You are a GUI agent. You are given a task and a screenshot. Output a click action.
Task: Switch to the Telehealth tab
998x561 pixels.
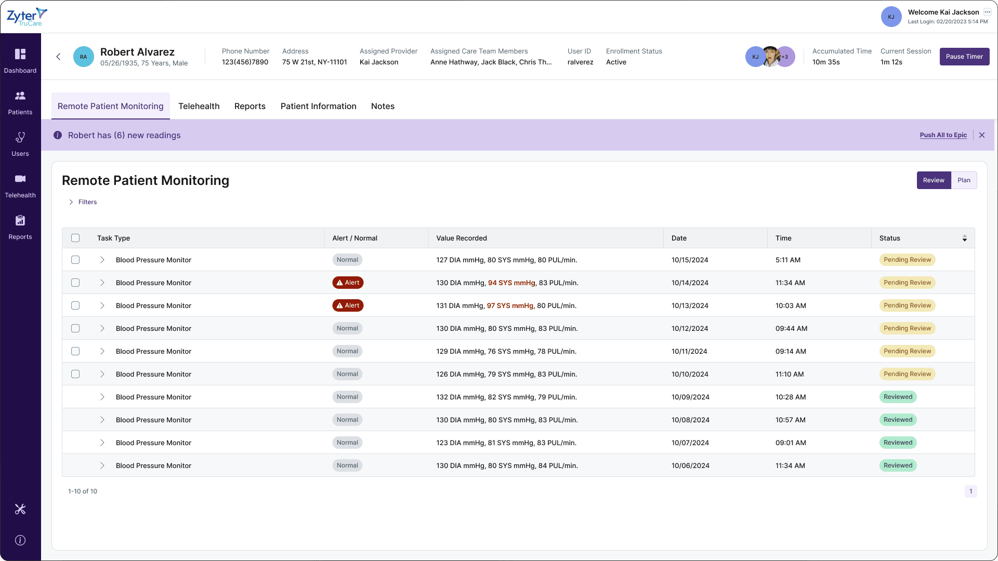[x=199, y=106]
